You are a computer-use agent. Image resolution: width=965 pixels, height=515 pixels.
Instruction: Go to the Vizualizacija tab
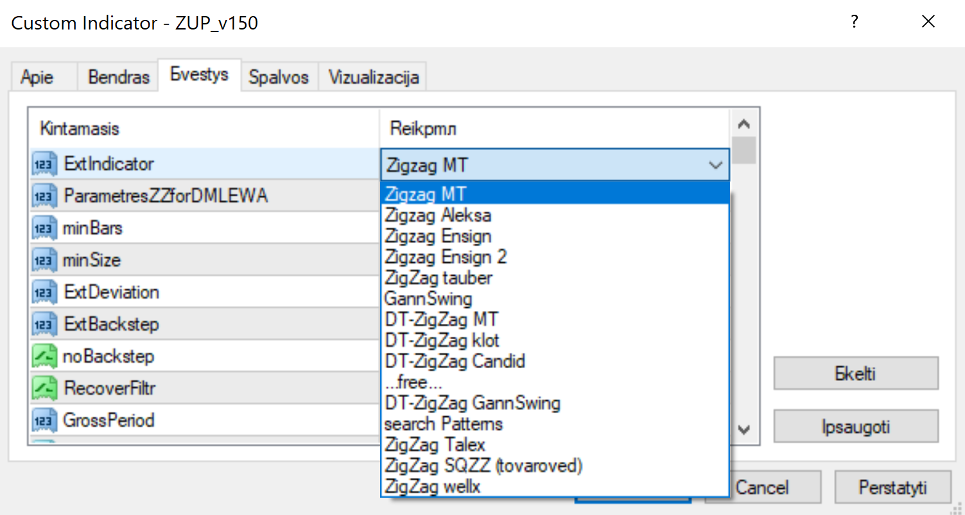pos(374,78)
